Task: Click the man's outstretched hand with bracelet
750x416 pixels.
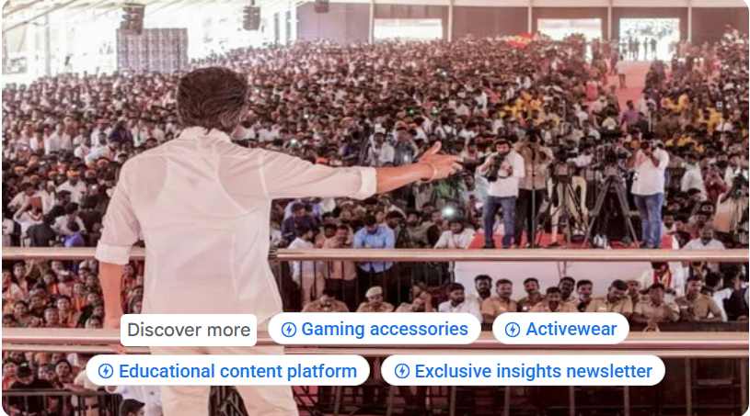Action: pos(438,163)
